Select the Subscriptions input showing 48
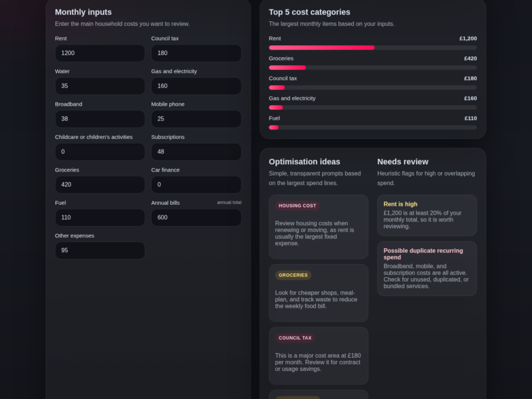The width and height of the screenshot is (532, 399). (196, 152)
